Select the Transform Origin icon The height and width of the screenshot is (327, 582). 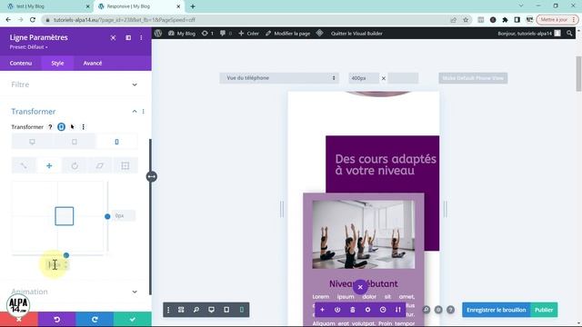click(x=125, y=165)
